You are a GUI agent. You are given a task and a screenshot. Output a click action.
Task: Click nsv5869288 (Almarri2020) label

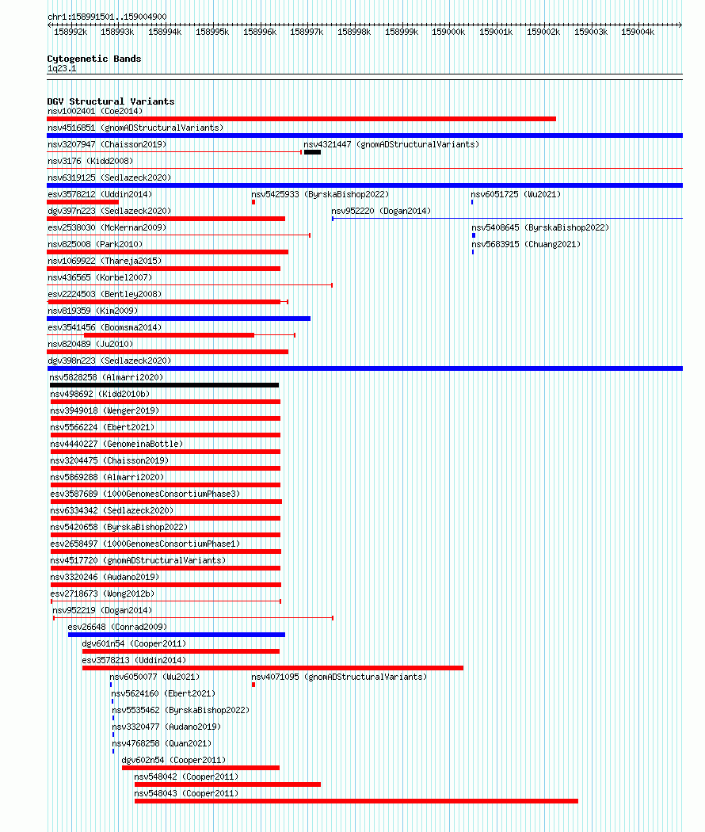pos(107,477)
